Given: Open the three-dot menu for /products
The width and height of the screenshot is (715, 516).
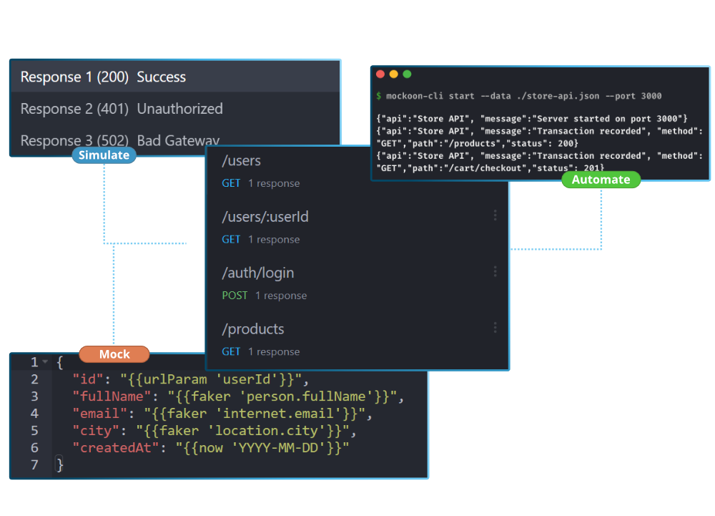Looking at the screenshot, I should click(x=495, y=328).
